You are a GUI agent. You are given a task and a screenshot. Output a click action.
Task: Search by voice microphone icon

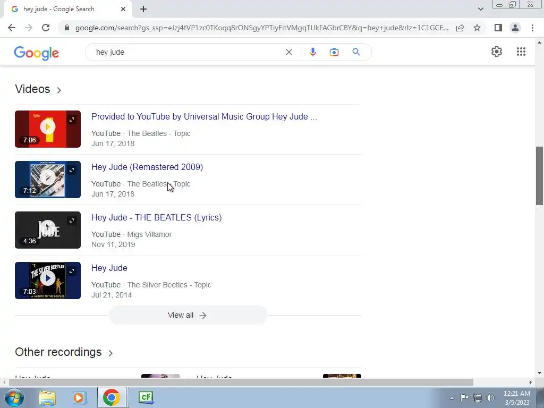tap(312, 52)
